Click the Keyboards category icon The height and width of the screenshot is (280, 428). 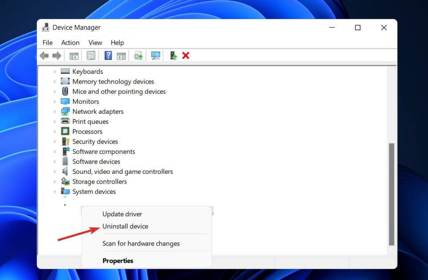tap(65, 71)
